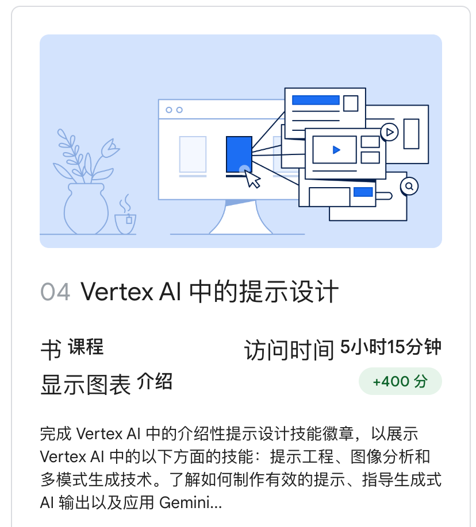This screenshot has width=476, height=527.
Task: Click the two window dots in browser frame
Action: click(x=174, y=110)
